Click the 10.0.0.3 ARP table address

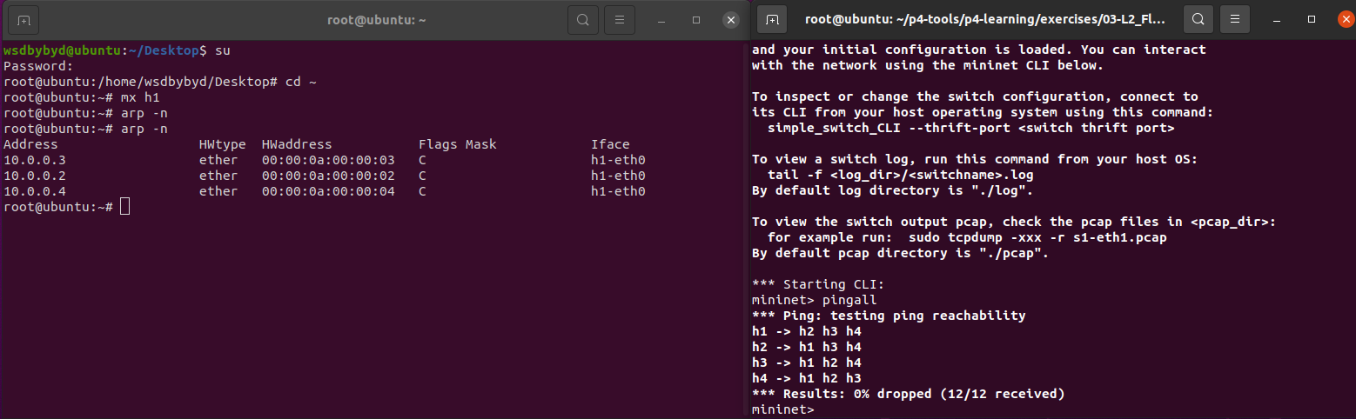tap(35, 160)
